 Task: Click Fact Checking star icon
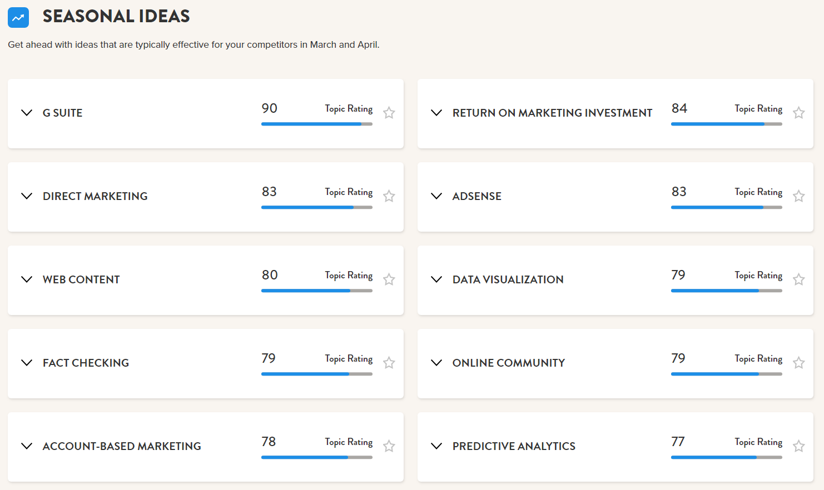[x=389, y=363]
